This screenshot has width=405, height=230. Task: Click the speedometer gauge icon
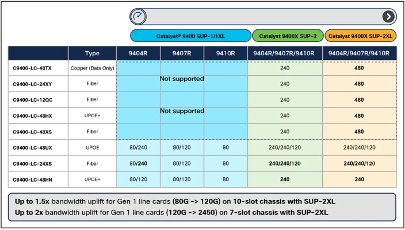point(138,17)
